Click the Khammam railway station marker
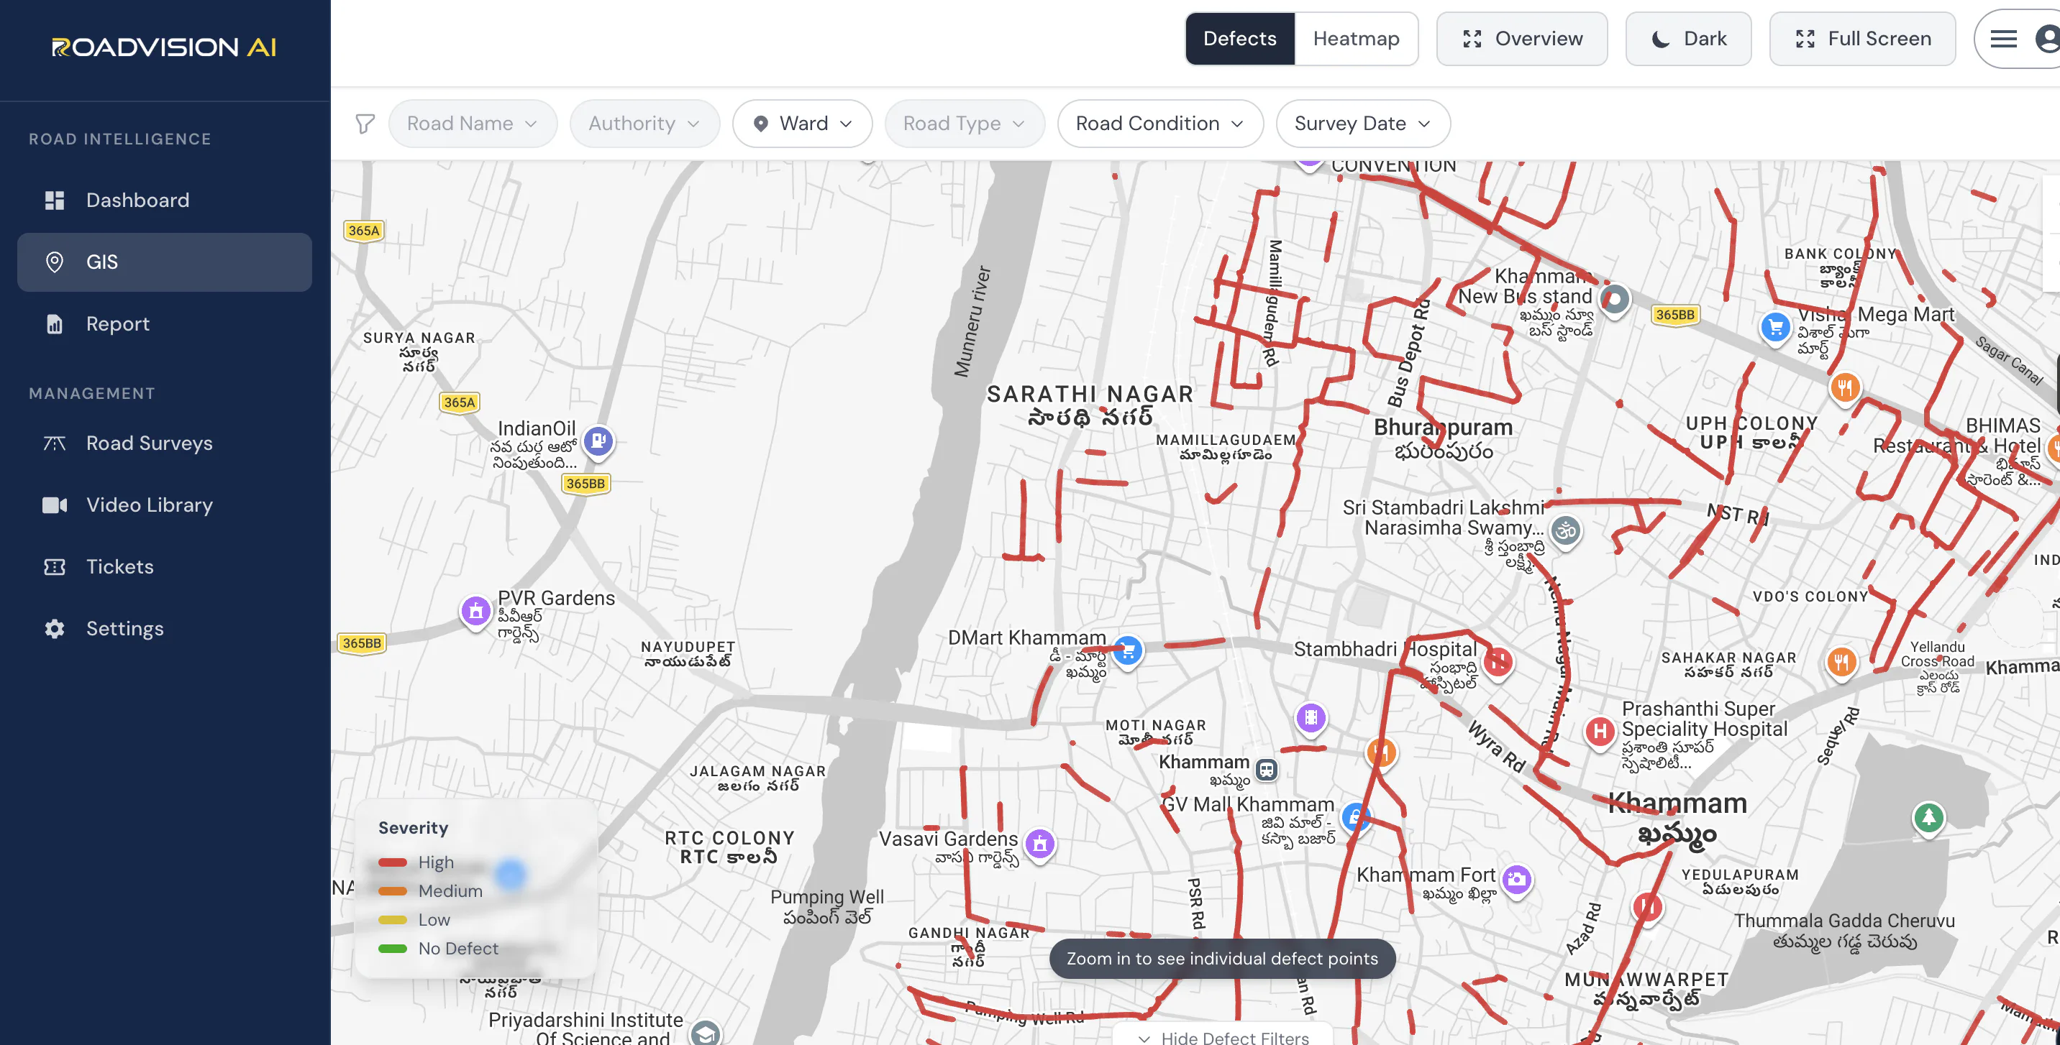 click(1266, 769)
